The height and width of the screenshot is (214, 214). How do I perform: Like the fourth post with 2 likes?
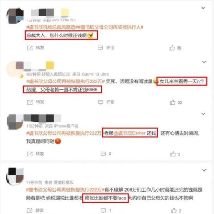click(x=174, y=210)
